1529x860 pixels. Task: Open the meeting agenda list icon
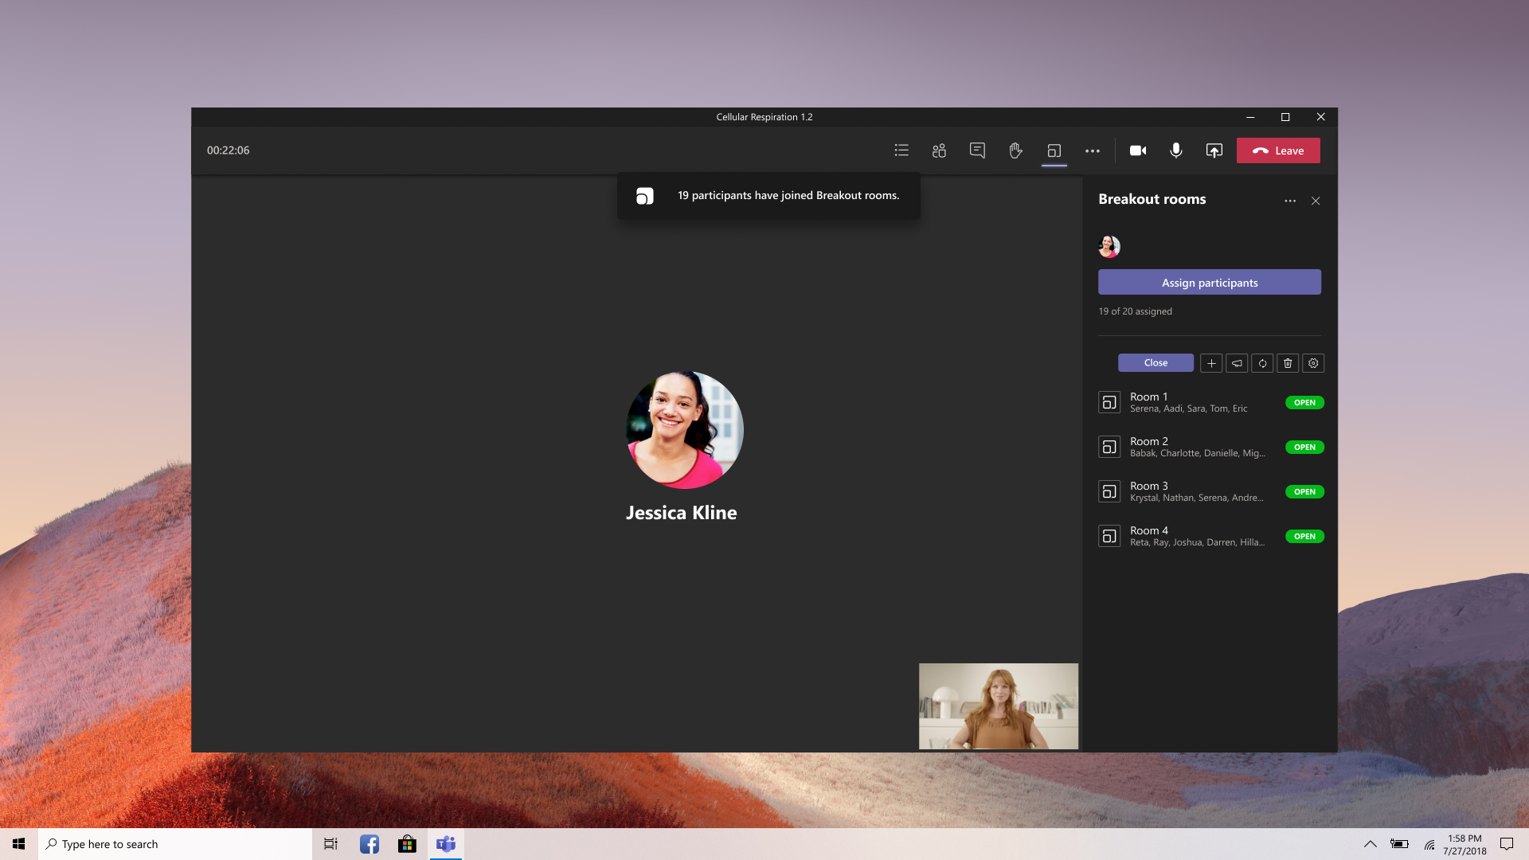tap(901, 150)
